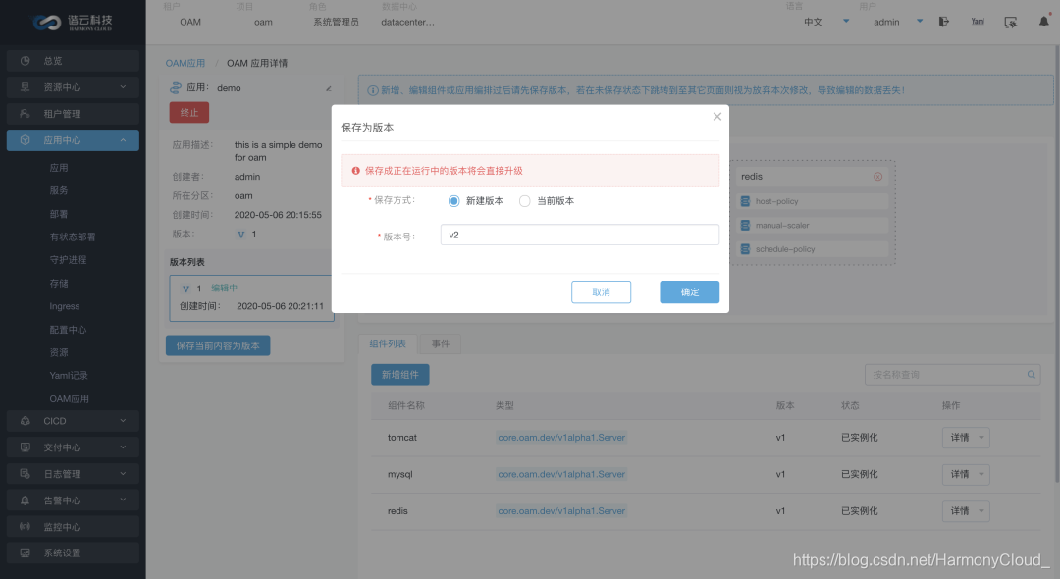
Task: Open the redis type link
Action: click(561, 511)
